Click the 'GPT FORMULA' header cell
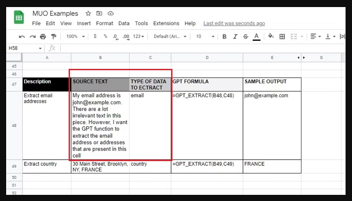The height and width of the screenshot is (201, 352). point(207,84)
